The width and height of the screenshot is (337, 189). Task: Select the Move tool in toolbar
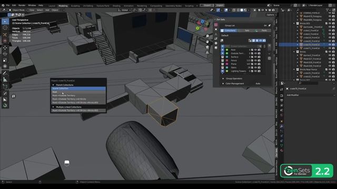5,48
